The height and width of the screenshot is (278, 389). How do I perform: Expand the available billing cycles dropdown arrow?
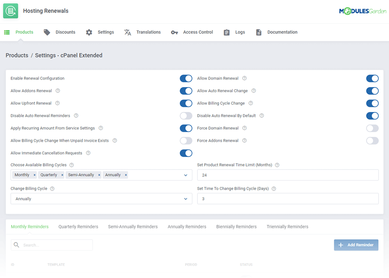[x=186, y=175]
